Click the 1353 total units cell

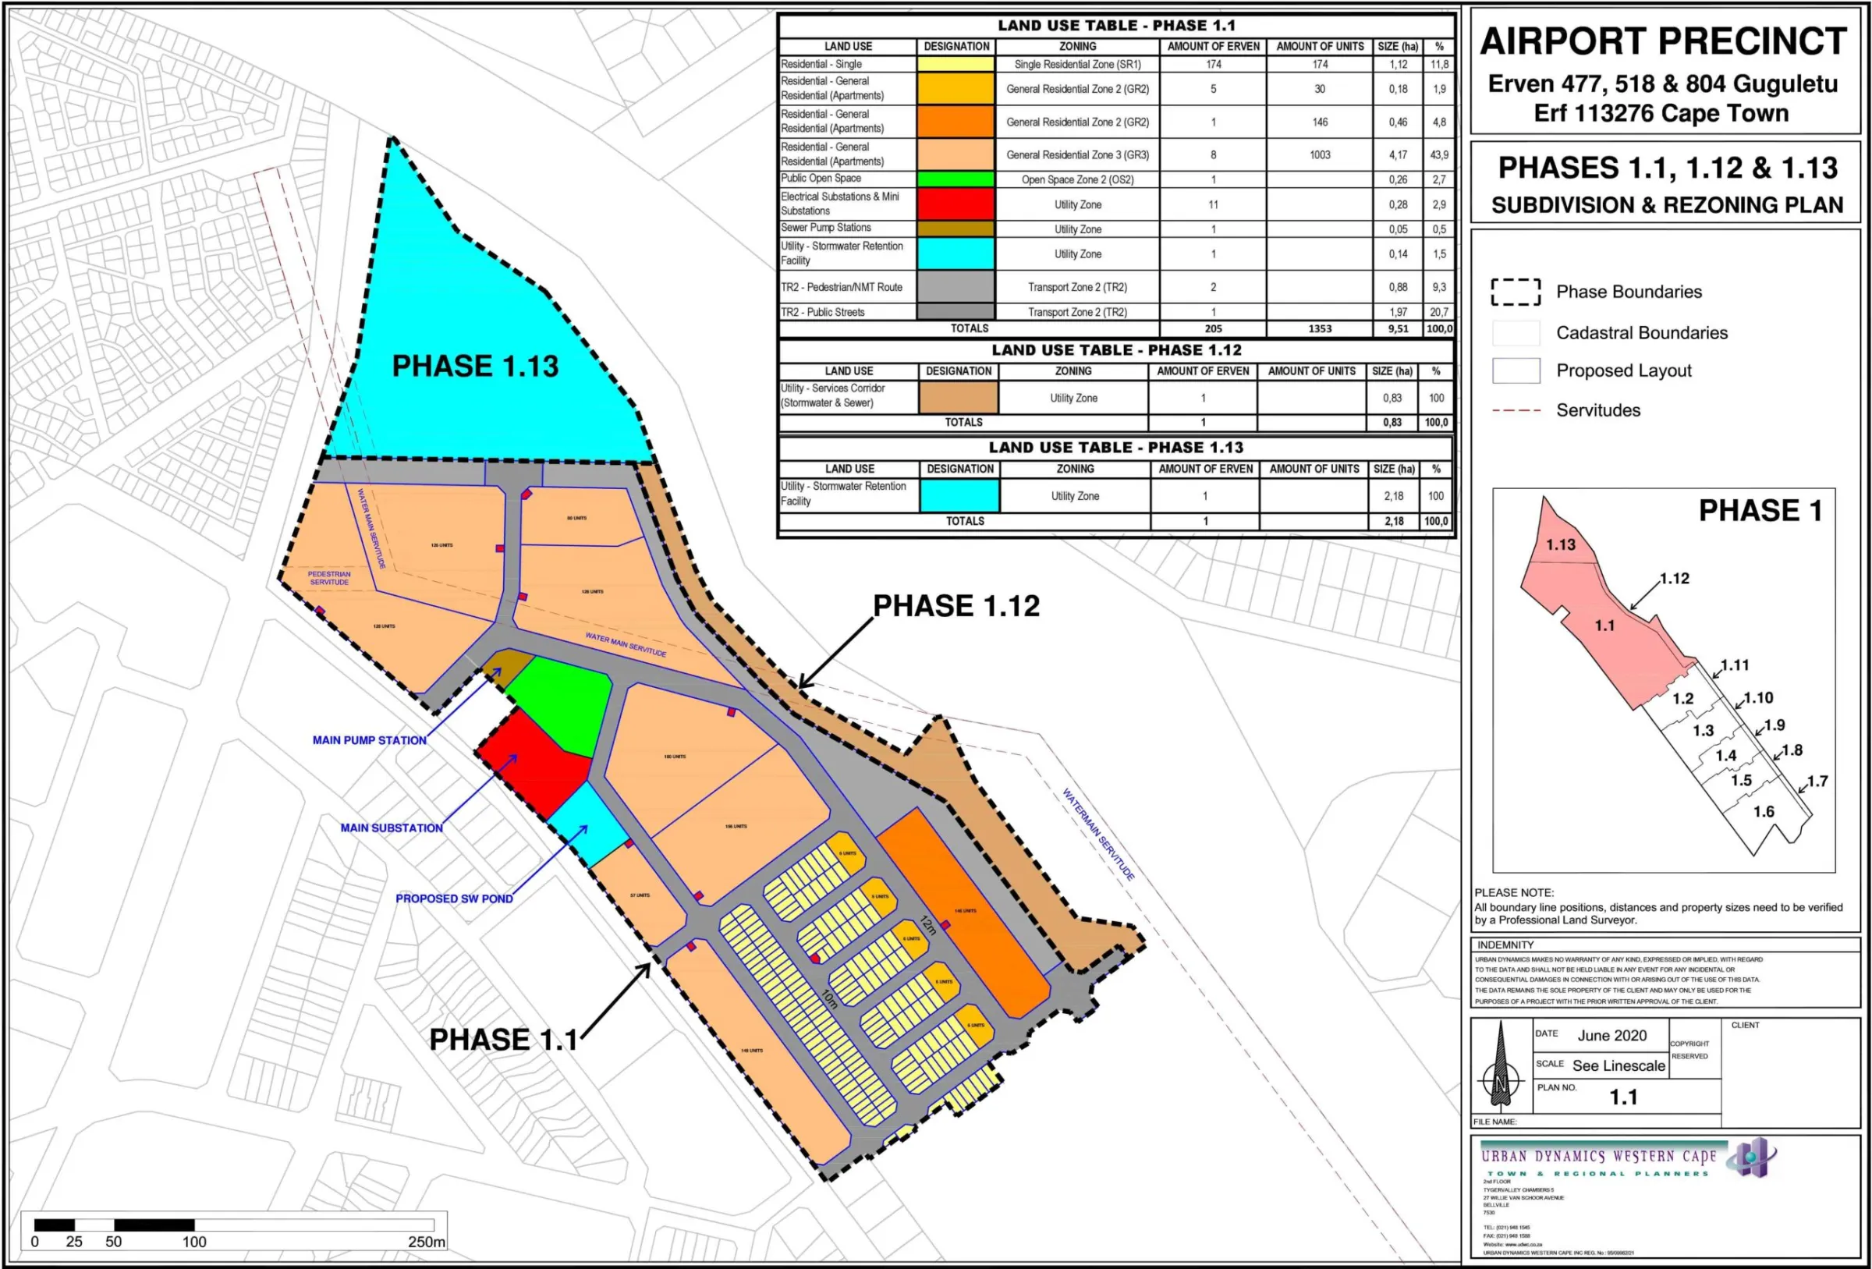point(1320,328)
